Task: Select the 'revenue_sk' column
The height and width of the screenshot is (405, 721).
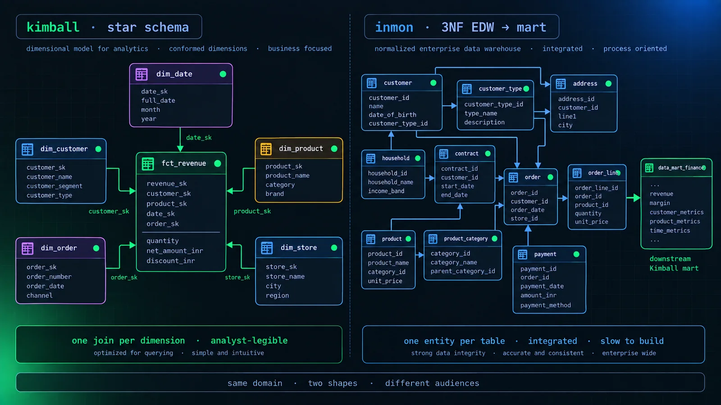Action: pos(167,184)
